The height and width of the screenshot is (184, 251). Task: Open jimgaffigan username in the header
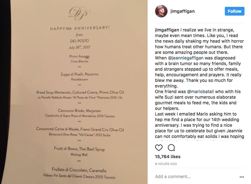coord(182,11)
